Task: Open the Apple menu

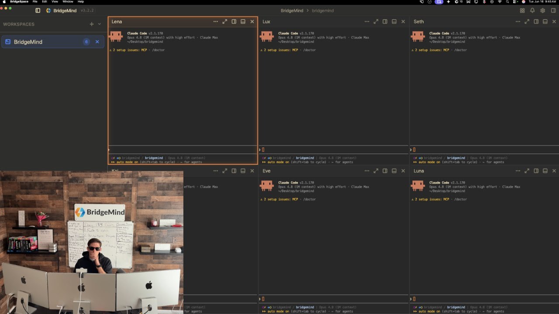Action: coord(4,2)
